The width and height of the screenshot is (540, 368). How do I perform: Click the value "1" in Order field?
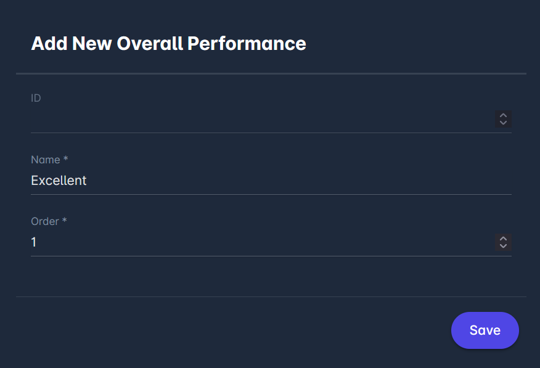point(34,242)
